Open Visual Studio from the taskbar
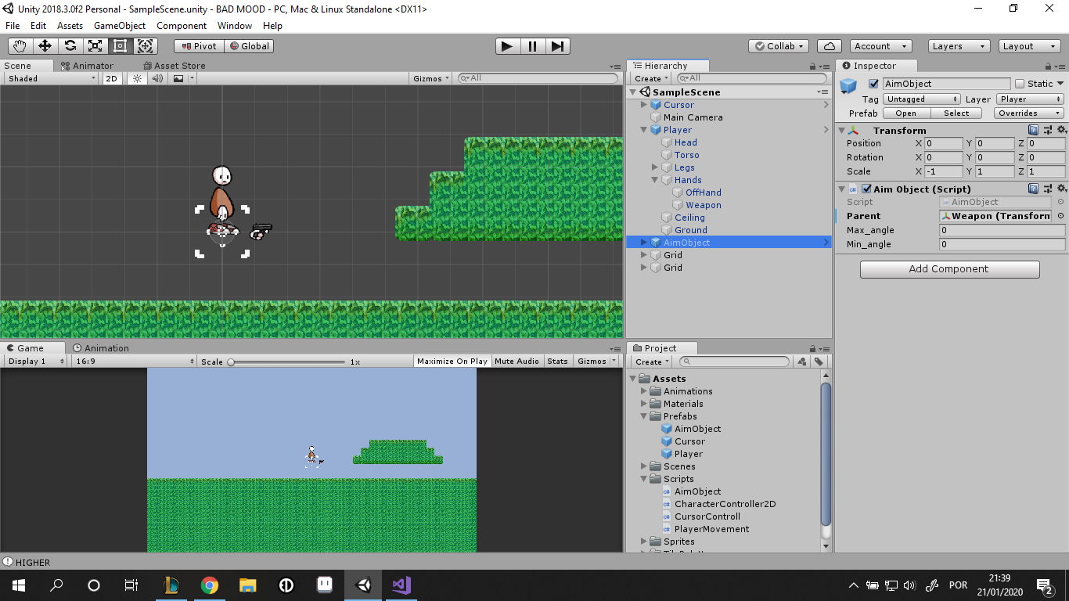1069x601 pixels. click(x=401, y=585)
